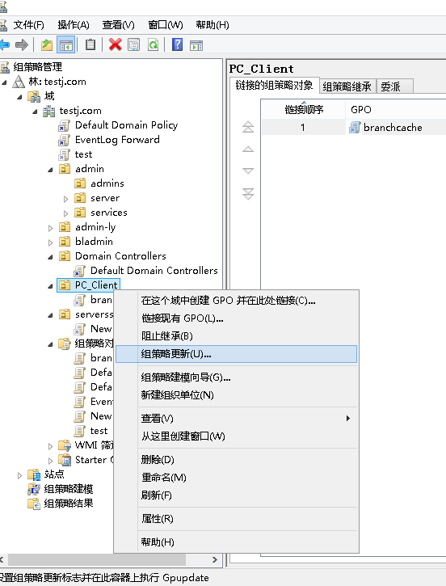Screen dimensions: 446x586
Task: Click the Up one level folder icon
Action: pos(47,45)
